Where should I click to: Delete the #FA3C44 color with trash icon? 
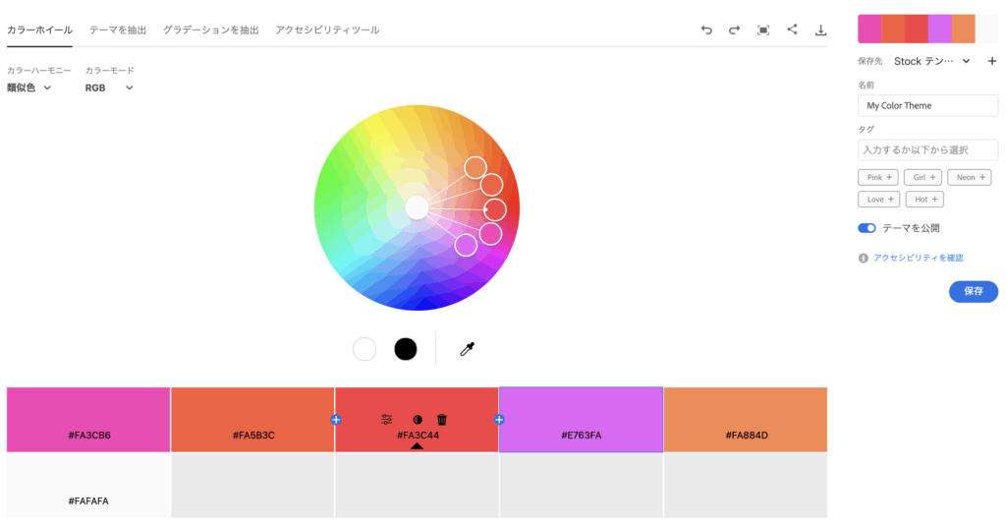tap(442, 419)
